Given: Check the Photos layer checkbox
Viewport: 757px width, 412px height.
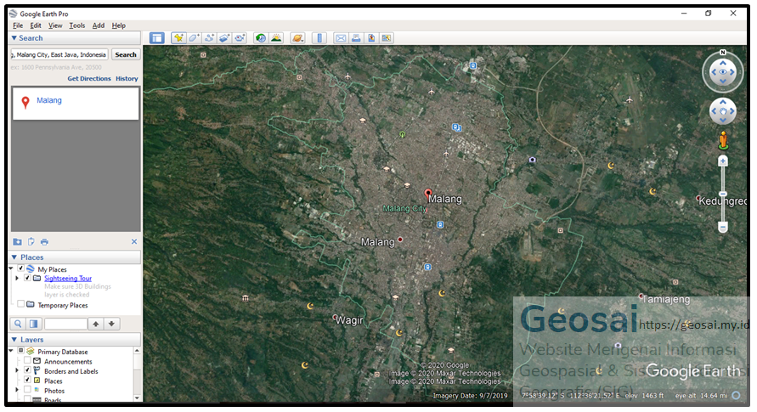Looking at the screenshot, I should coord(27,390).
